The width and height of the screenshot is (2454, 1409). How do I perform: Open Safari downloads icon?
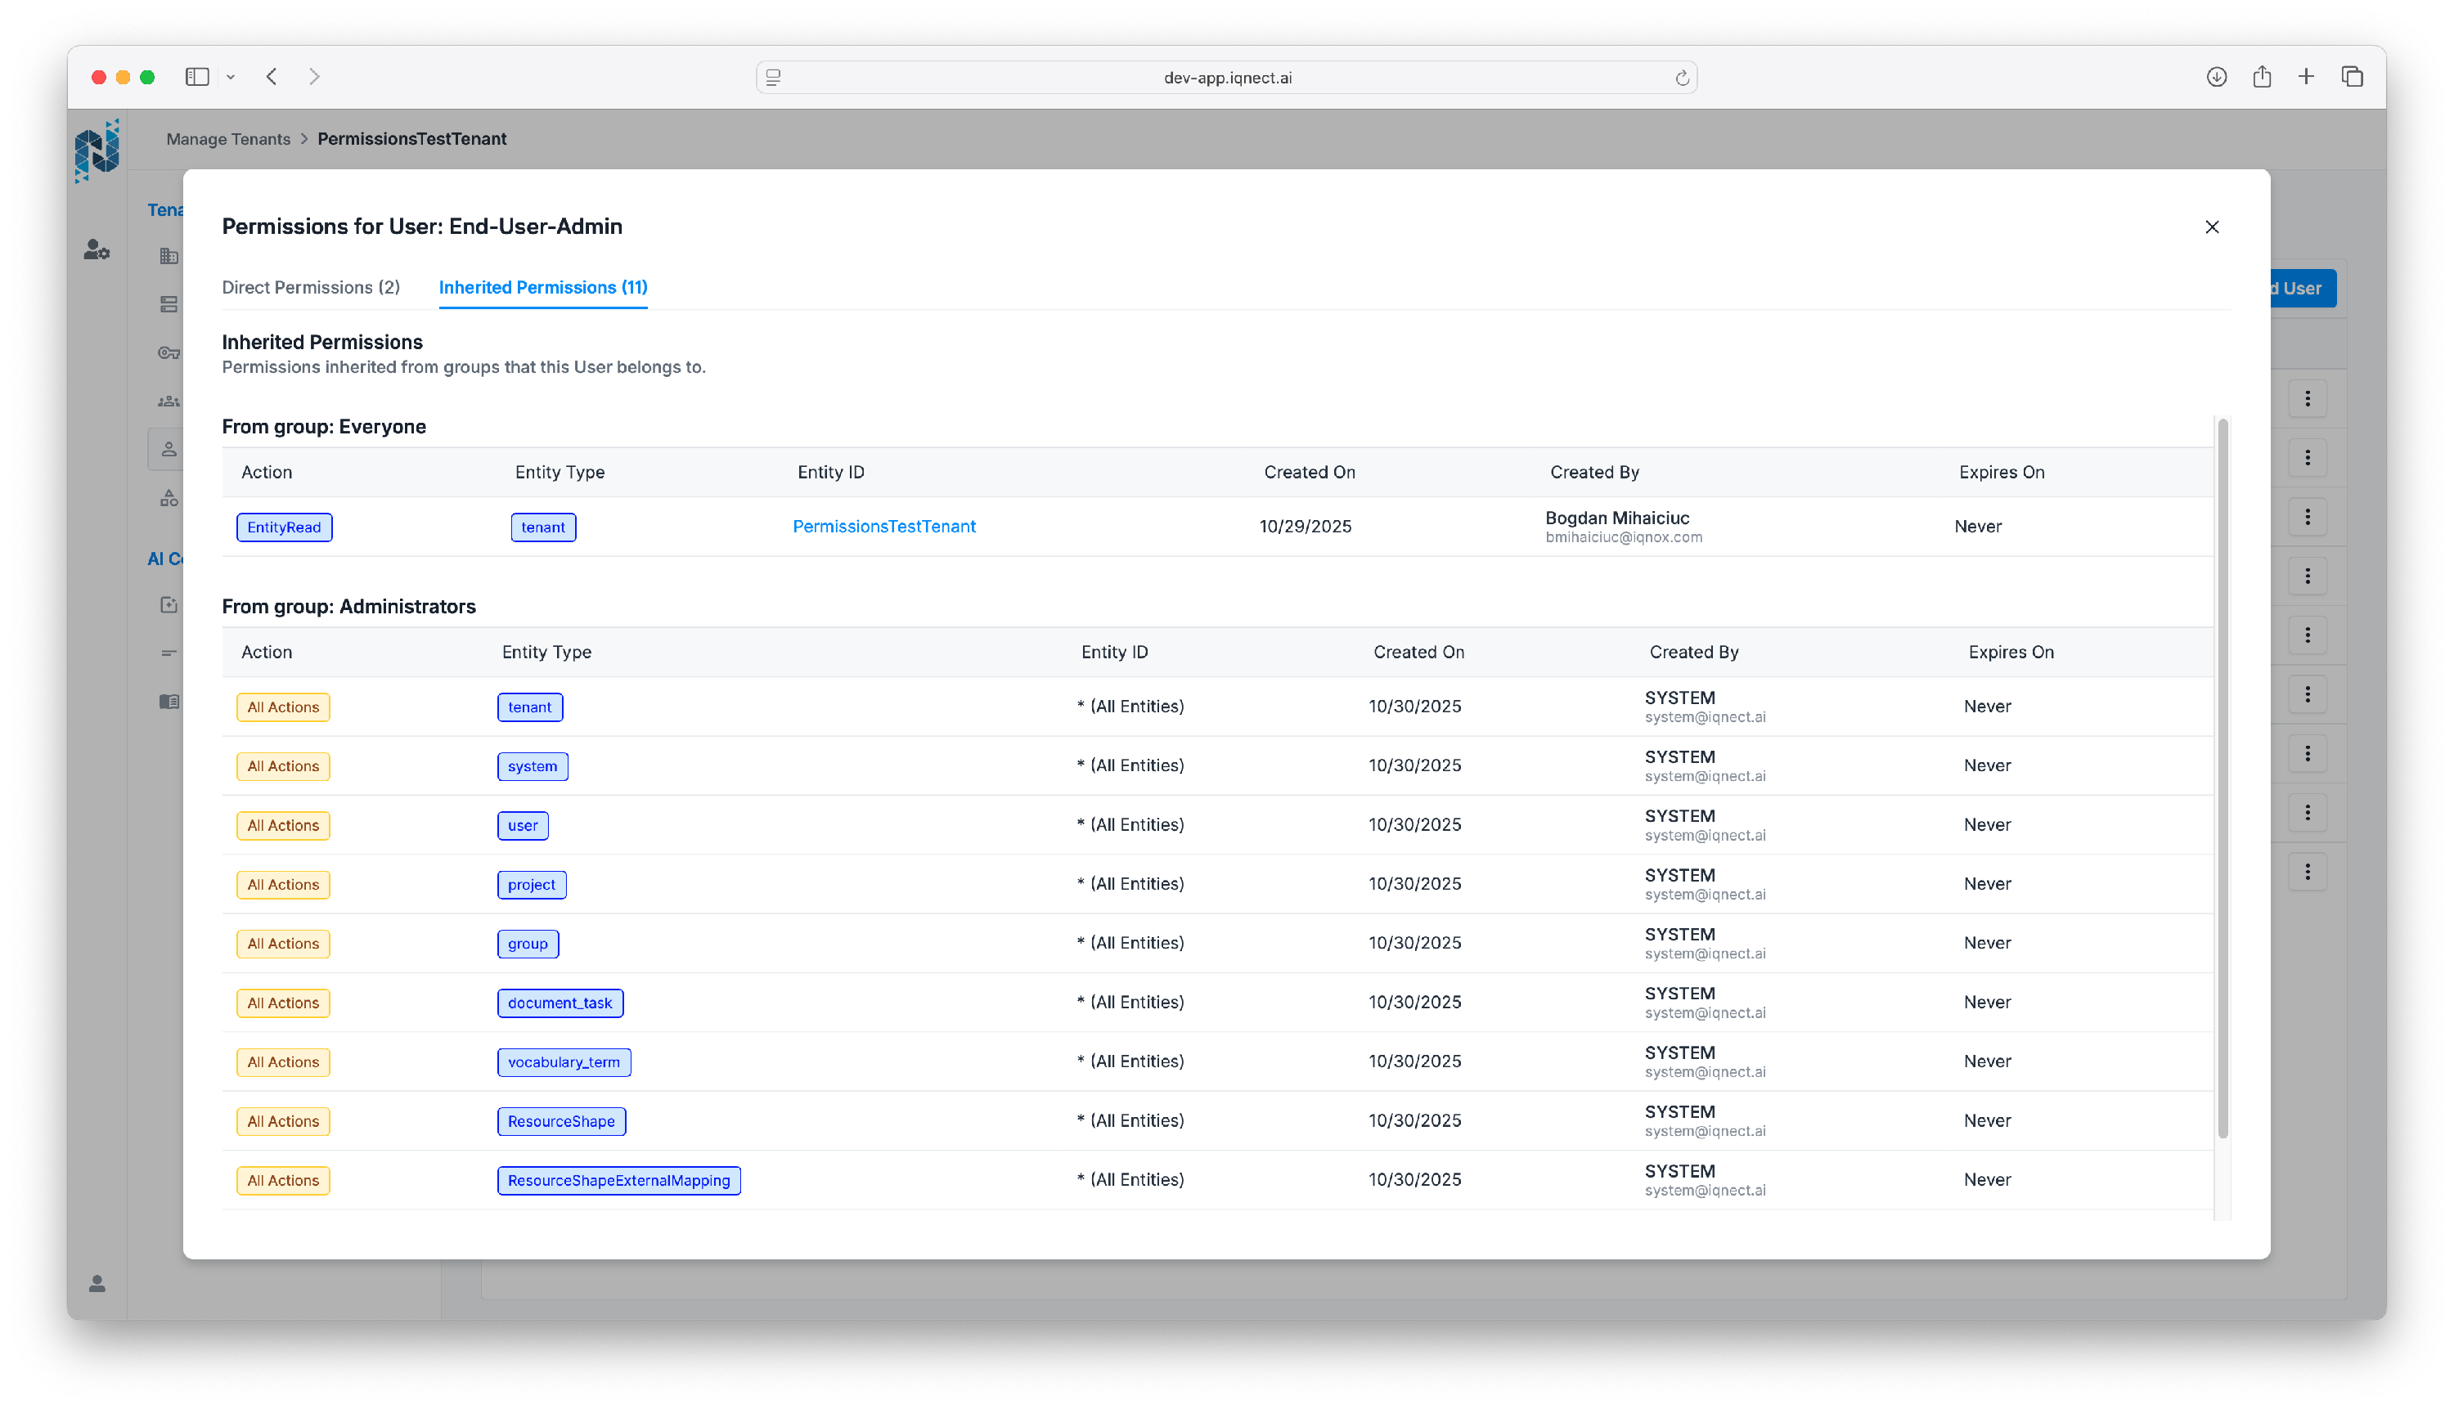click(x=2216, y=76)
